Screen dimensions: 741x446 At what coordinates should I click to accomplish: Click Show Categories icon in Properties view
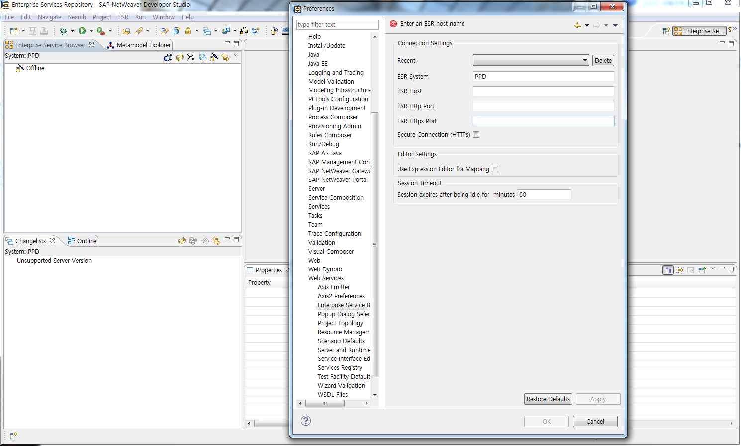point(668,270)
